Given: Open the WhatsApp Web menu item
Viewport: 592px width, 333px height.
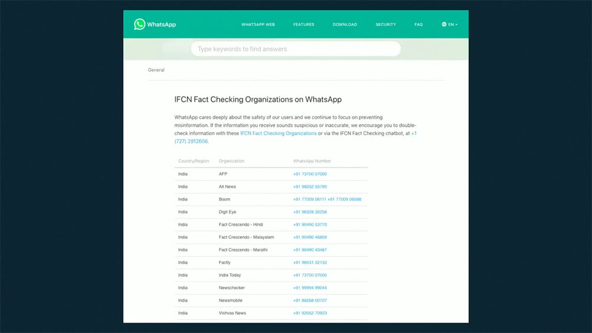Looking at the screenshot, I should click(x=258, y=25).
